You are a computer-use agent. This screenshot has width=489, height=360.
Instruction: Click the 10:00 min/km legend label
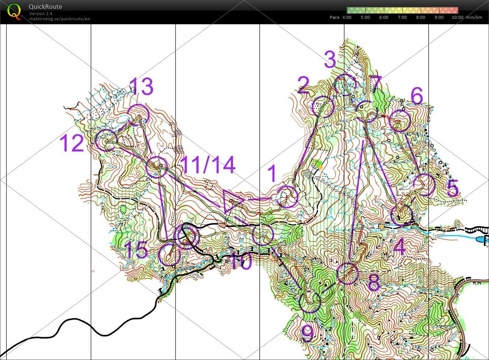pos(457,17)
